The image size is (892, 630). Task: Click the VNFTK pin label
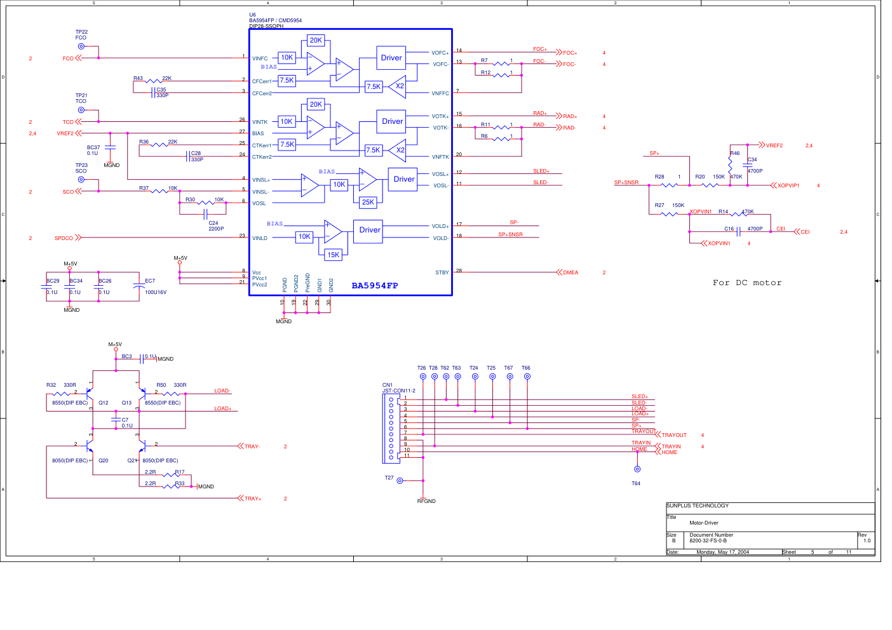coord(440,157)
